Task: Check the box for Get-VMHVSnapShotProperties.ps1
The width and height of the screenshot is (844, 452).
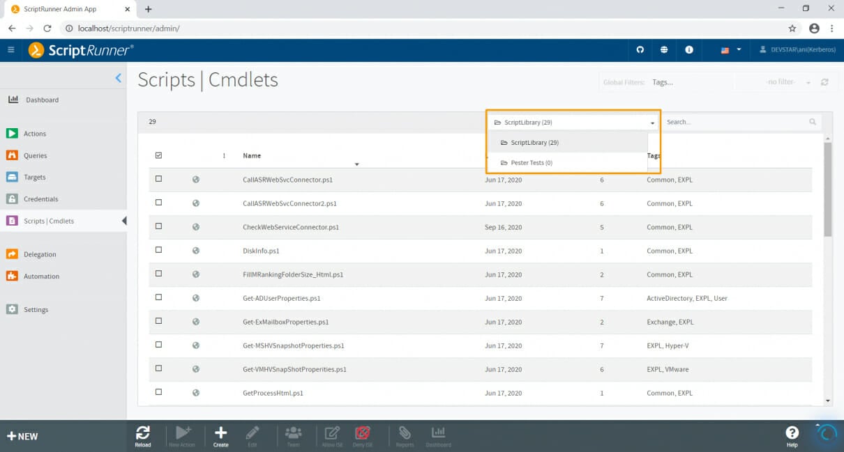Action: pyautogui.click(x=158, y=368)
